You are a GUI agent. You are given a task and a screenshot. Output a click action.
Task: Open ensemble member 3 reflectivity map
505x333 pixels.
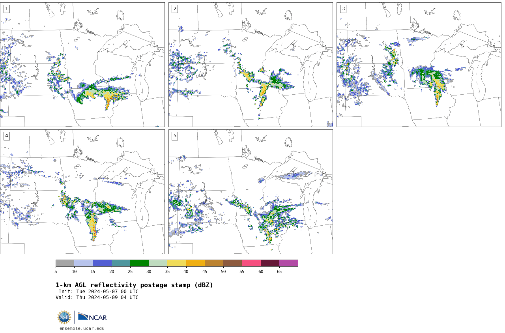point(419,65)
